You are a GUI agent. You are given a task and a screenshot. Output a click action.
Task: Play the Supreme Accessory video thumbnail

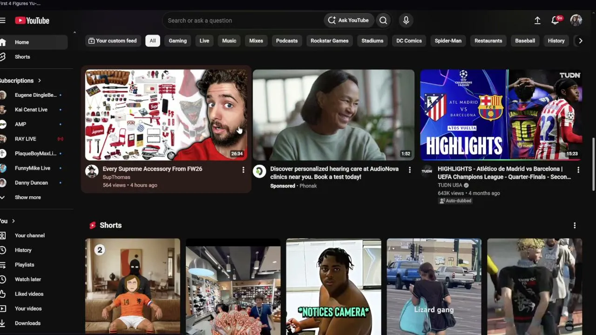pyautogui.click(x=166, y=115)
